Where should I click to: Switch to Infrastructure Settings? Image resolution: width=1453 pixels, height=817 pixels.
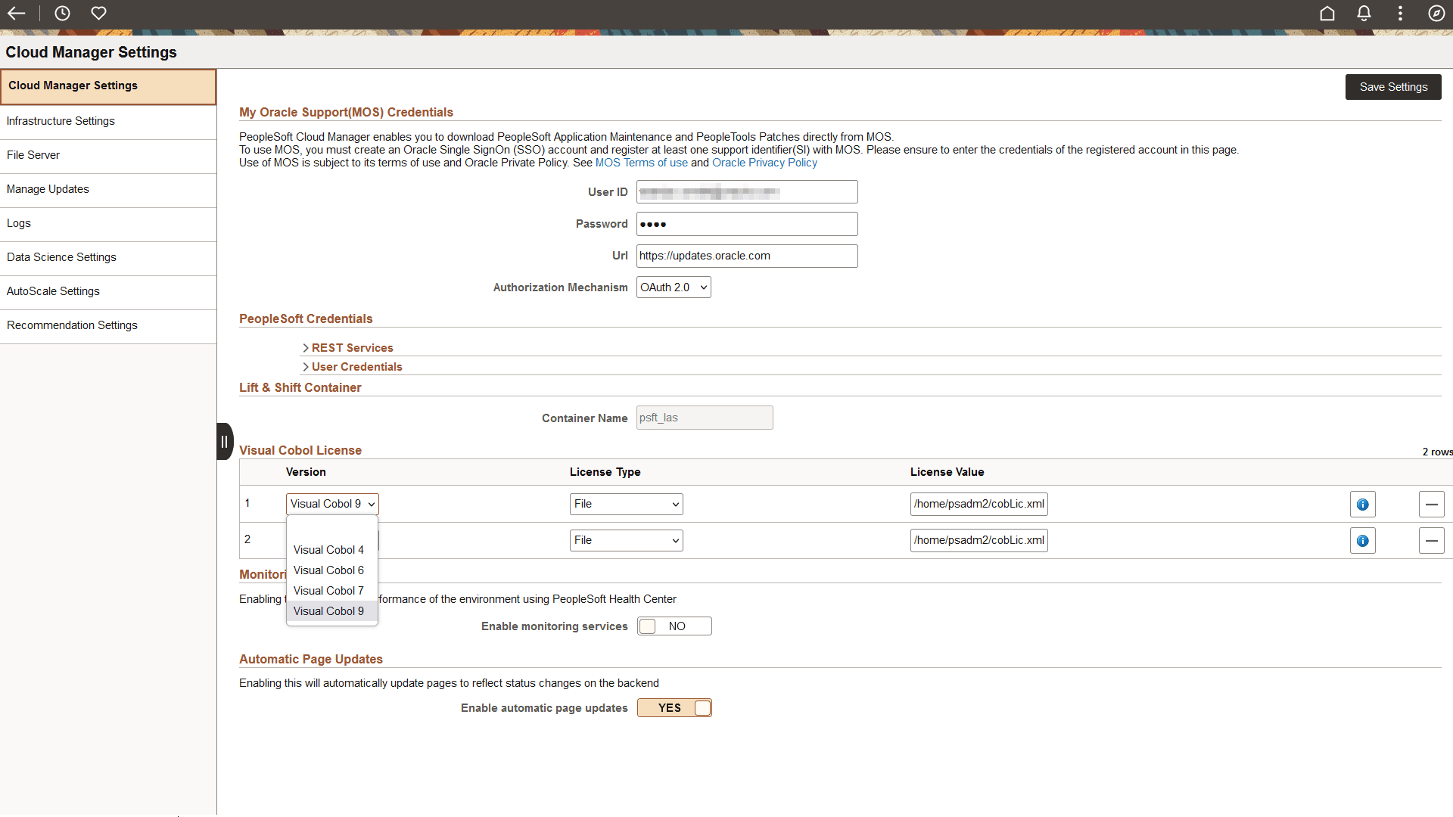(x=61, y=120)
